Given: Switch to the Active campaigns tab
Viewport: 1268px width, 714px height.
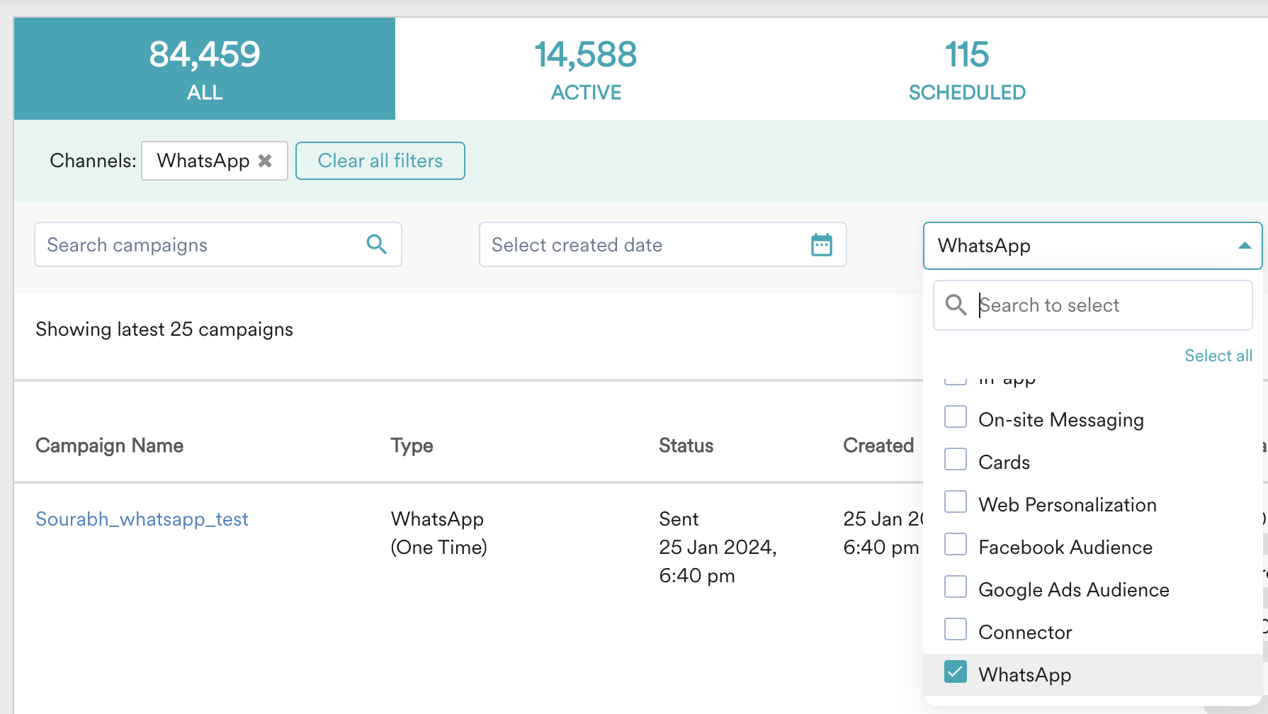Looking at the screenshot, I should 586,69.
